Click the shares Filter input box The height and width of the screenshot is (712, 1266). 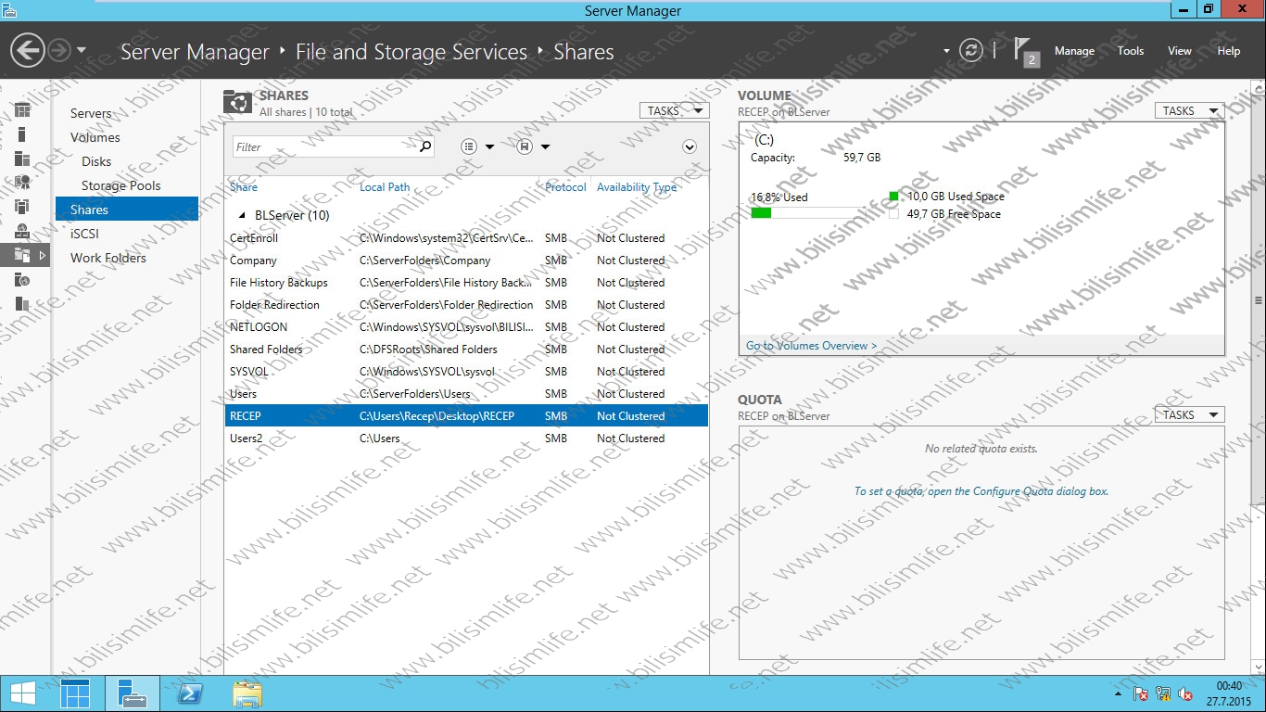[323, 146]
